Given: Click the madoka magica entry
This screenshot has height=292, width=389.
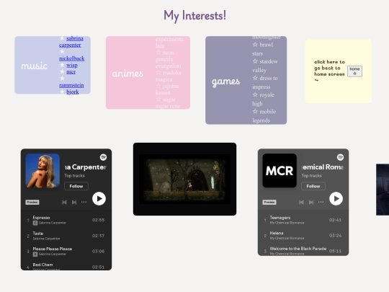Looking at the screenshot, I should click(169, 76).
